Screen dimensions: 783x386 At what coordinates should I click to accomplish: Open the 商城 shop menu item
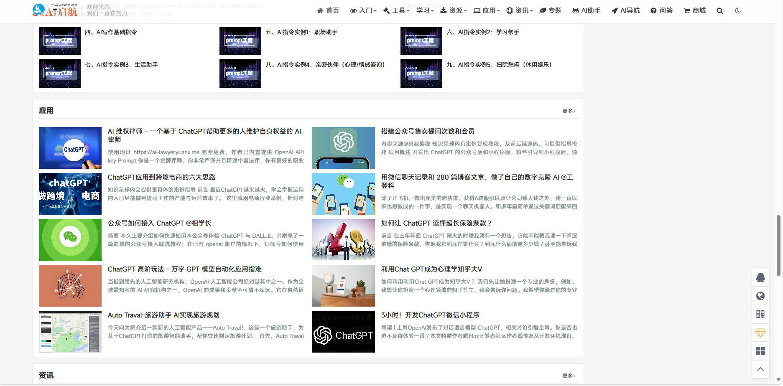coord(695,10)
